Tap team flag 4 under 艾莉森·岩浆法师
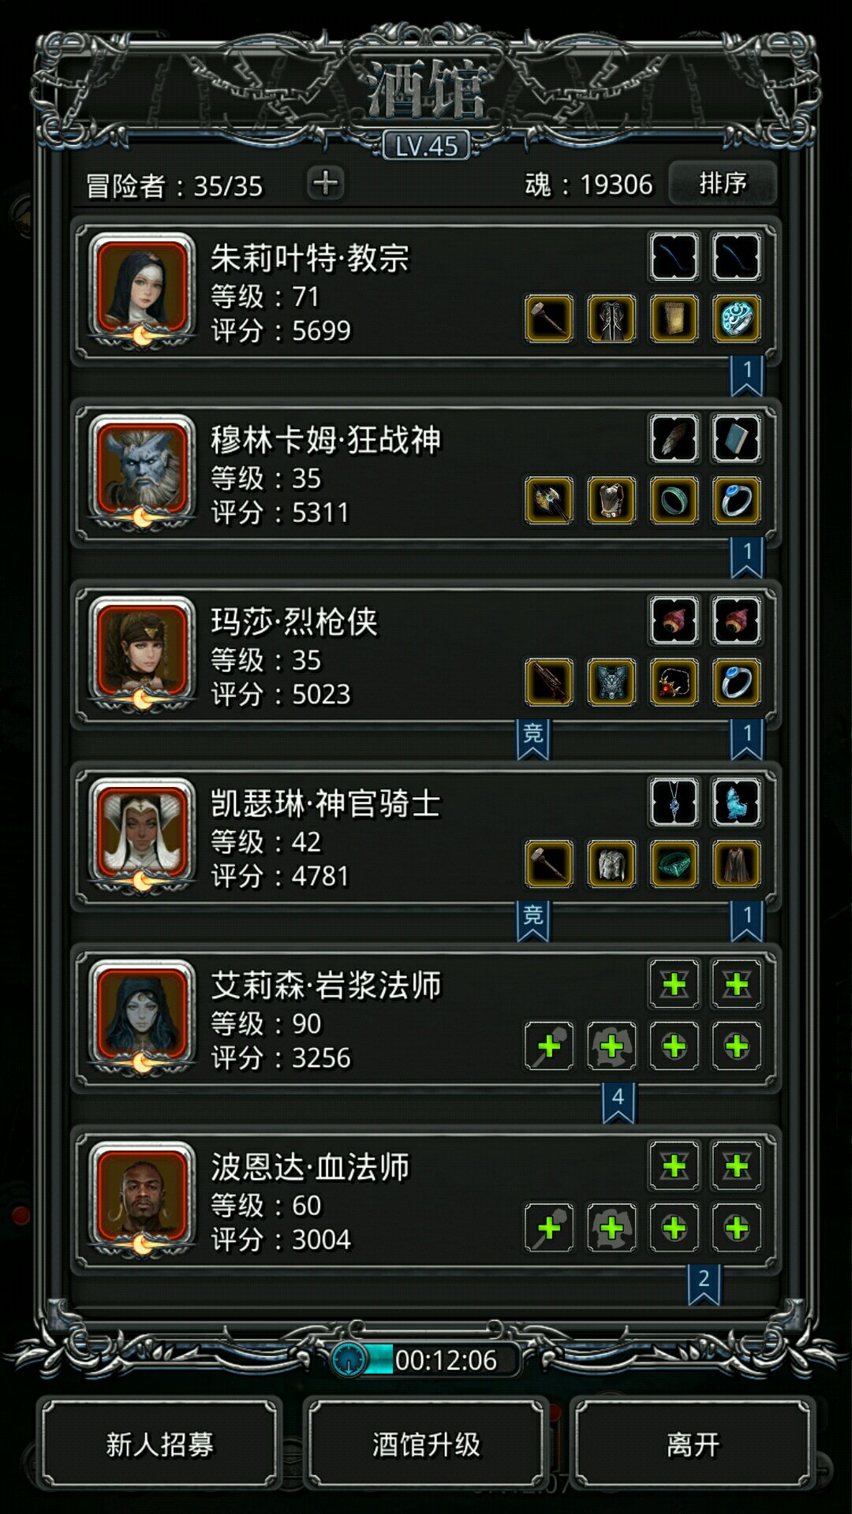The width and height of the screenshot is (852, 1514). (x=618, y=1102)
